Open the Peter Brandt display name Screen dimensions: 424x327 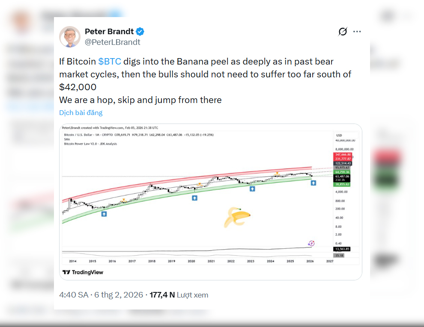coord(109,32)
